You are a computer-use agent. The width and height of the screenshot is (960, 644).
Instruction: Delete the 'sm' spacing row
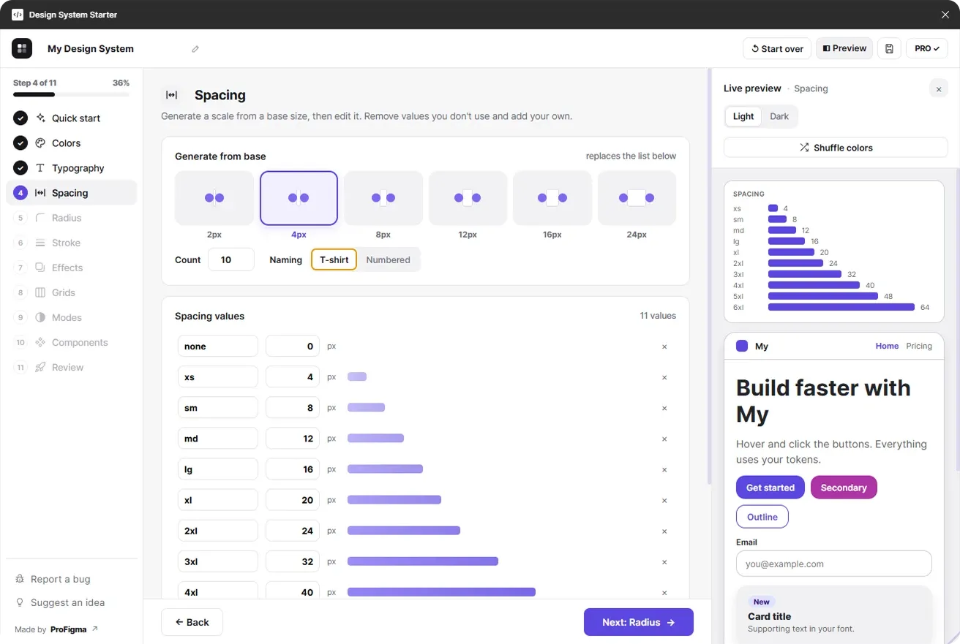(x=664, y=408)
